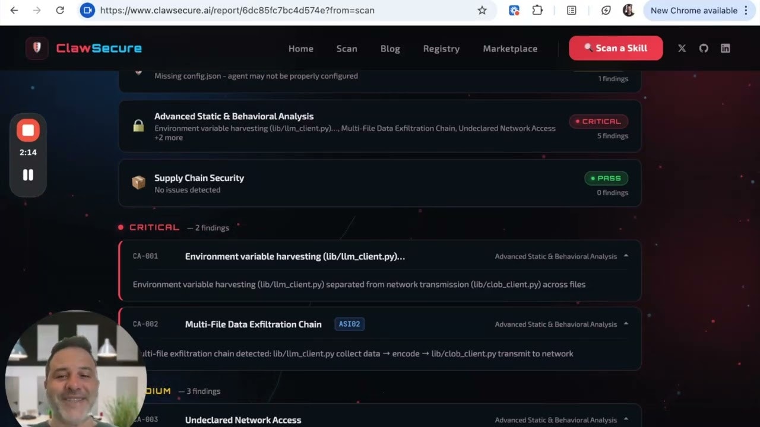
Task: Click the ClawSecure shield logo
Action: click(37, 48)
